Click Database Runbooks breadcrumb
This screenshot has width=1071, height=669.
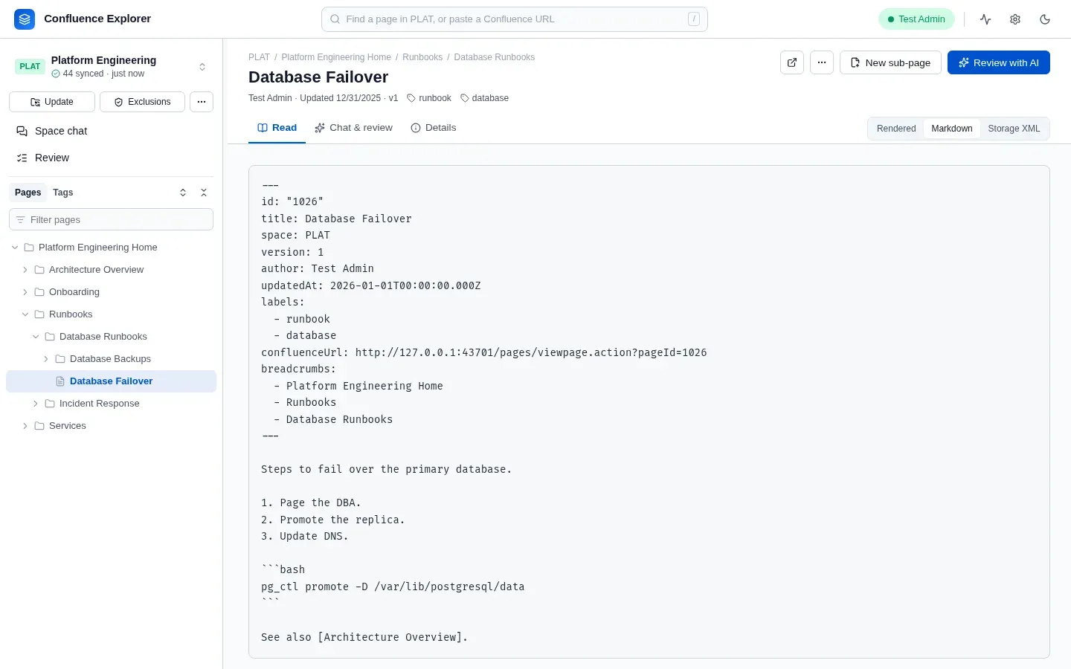coord(495,57)
